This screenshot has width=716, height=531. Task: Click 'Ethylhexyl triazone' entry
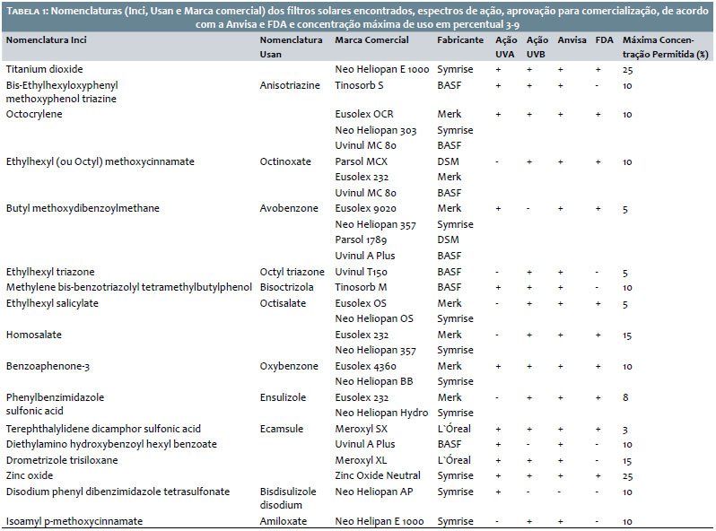(50, 272)
